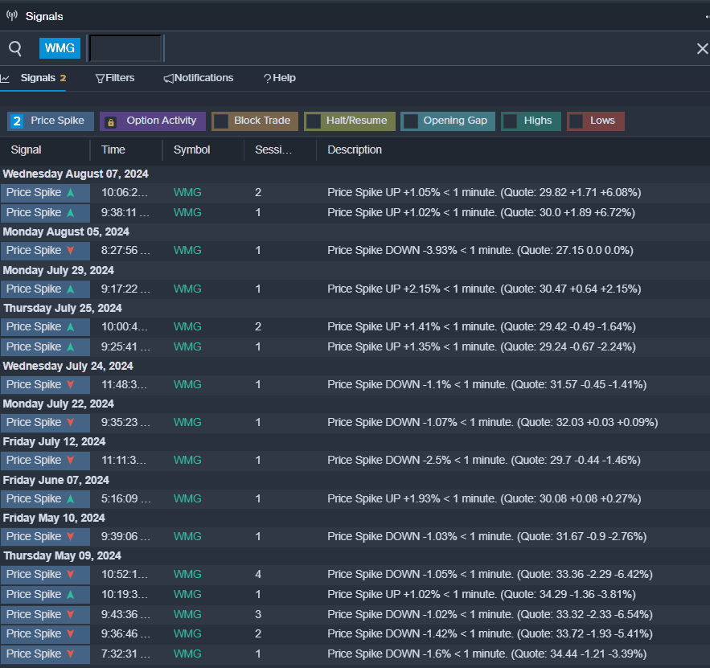Select description 'Price Spike UP +1.05%' quote 29.82
Viewport: 710px width, 668px height.
(x=484, y=193)
